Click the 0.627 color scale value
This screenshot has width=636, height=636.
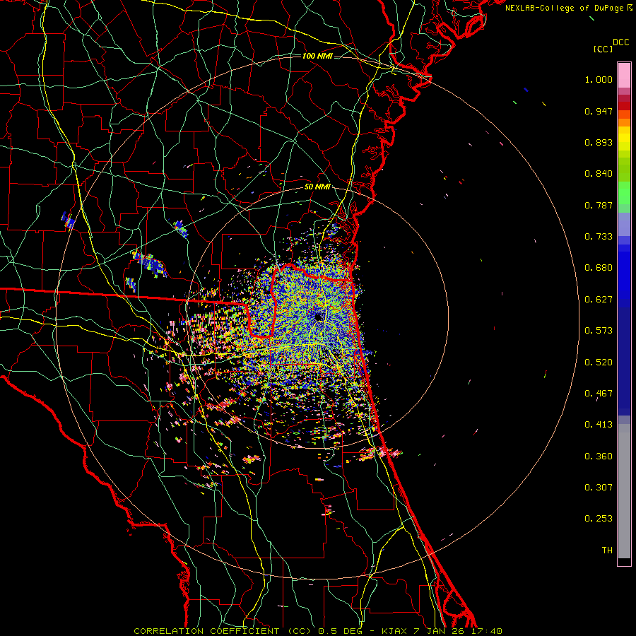[599, 300]
